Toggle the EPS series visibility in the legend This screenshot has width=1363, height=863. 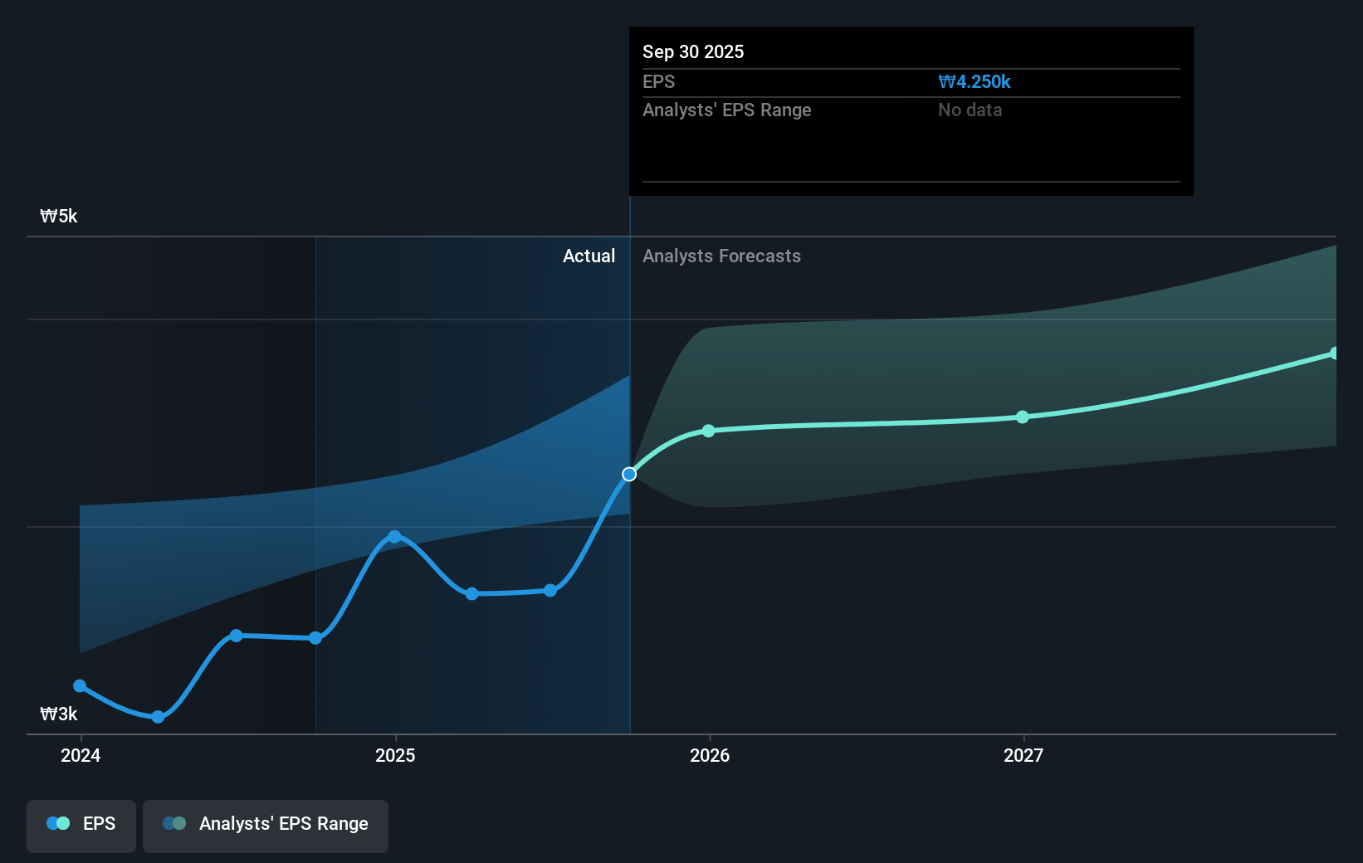pos(81,826)
